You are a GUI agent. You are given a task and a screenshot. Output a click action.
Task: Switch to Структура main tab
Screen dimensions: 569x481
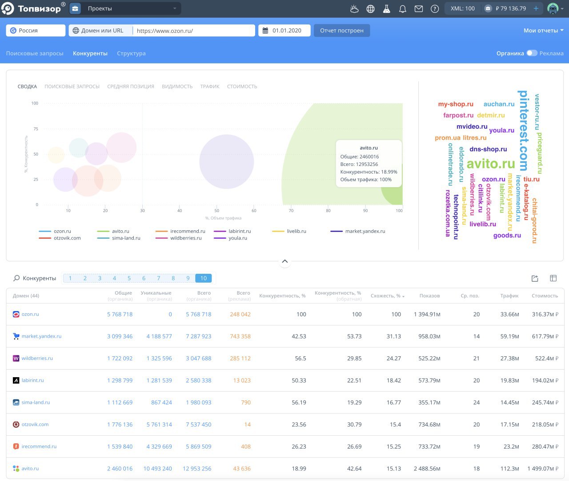[131, 53]
